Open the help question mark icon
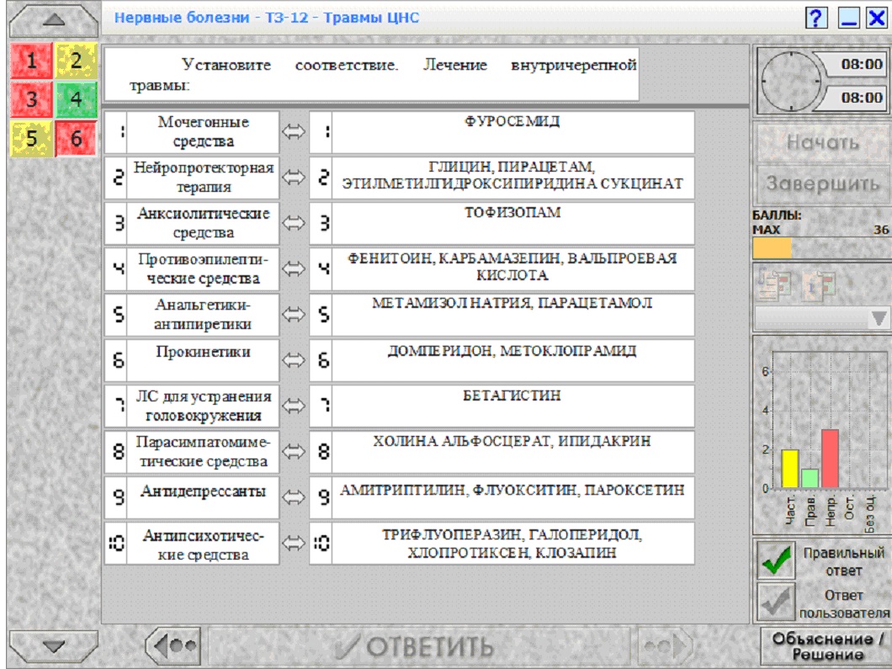 pos(816,18)
